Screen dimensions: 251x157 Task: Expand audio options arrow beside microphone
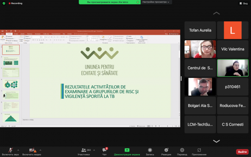point(18,150)
